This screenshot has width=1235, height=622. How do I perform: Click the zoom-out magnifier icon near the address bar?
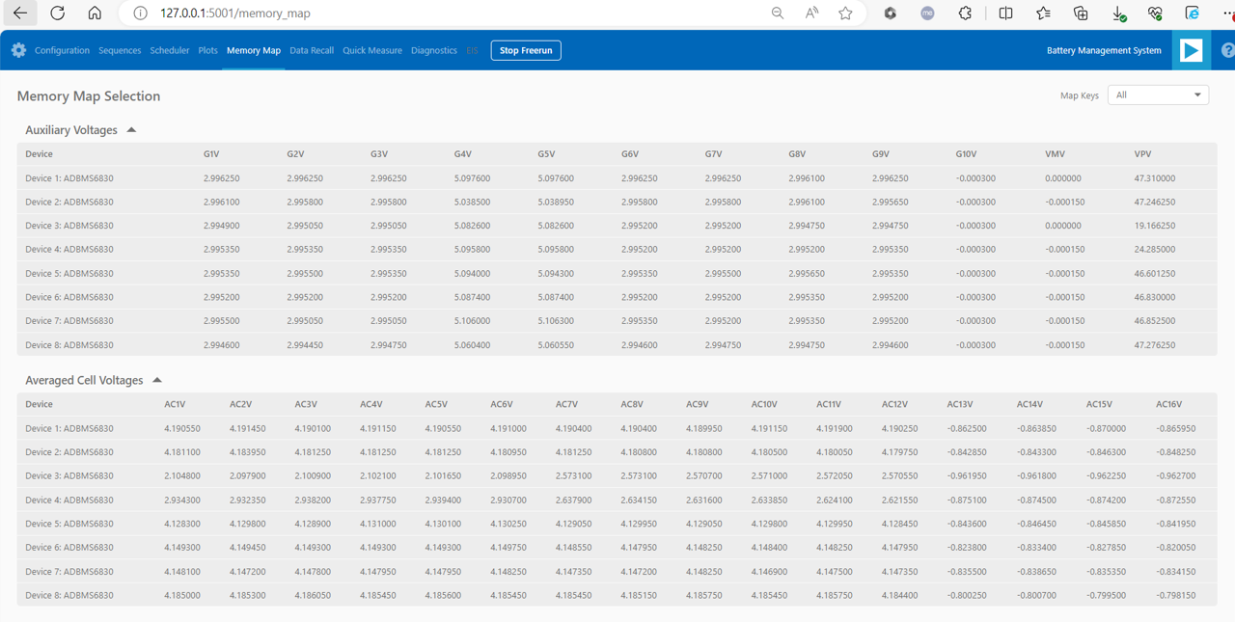[x=778, y=14]
